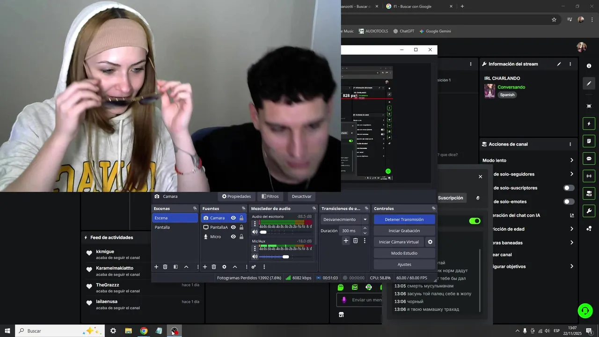Open File Explorer from the taskbar
The width and height of the screenshot is (599, 337).
coord(128,331)
